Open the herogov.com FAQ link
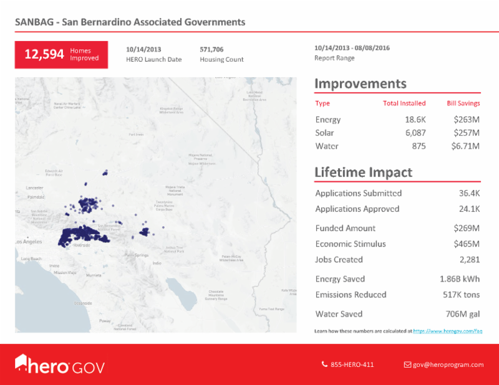This screenshot has width=499, height=385. (x=447, y=331)
